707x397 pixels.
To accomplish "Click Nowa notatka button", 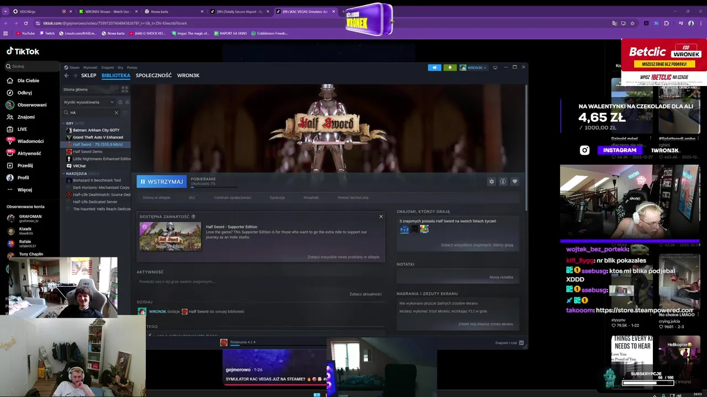I will click(x=501, y=277).
